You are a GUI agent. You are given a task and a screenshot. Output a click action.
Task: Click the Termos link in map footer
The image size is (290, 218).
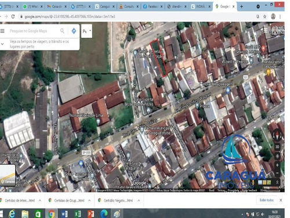click(220, 190)
